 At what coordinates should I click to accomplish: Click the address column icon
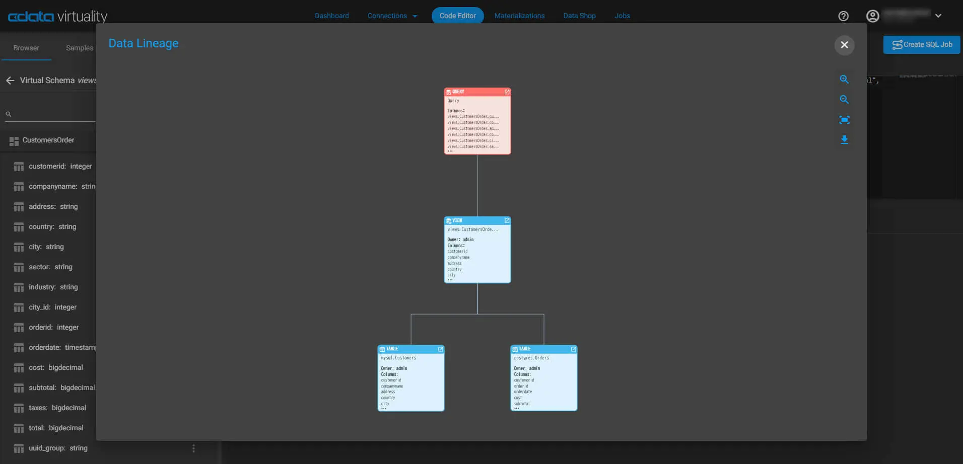pyautogui.click(x=19, y=207)
